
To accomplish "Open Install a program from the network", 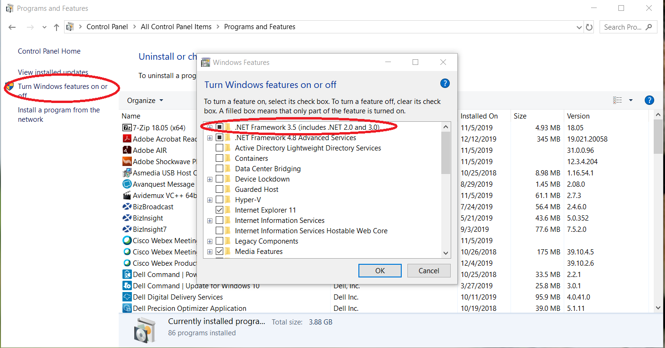I will [x=59, y=115].
